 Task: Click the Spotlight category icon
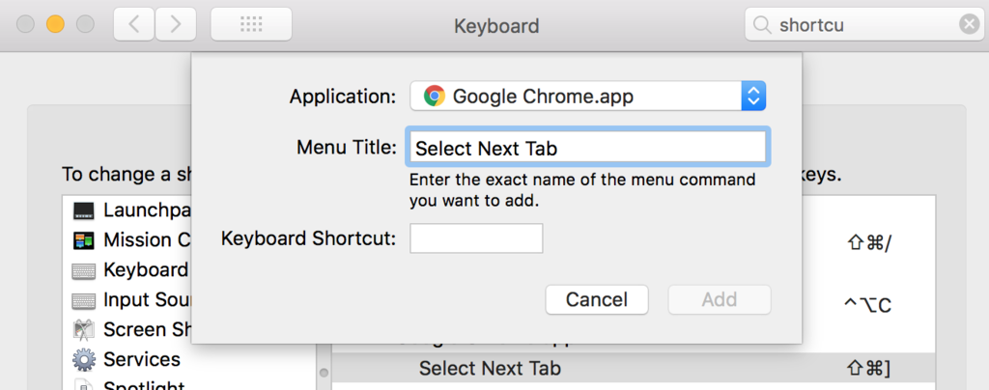coord(83,385)
